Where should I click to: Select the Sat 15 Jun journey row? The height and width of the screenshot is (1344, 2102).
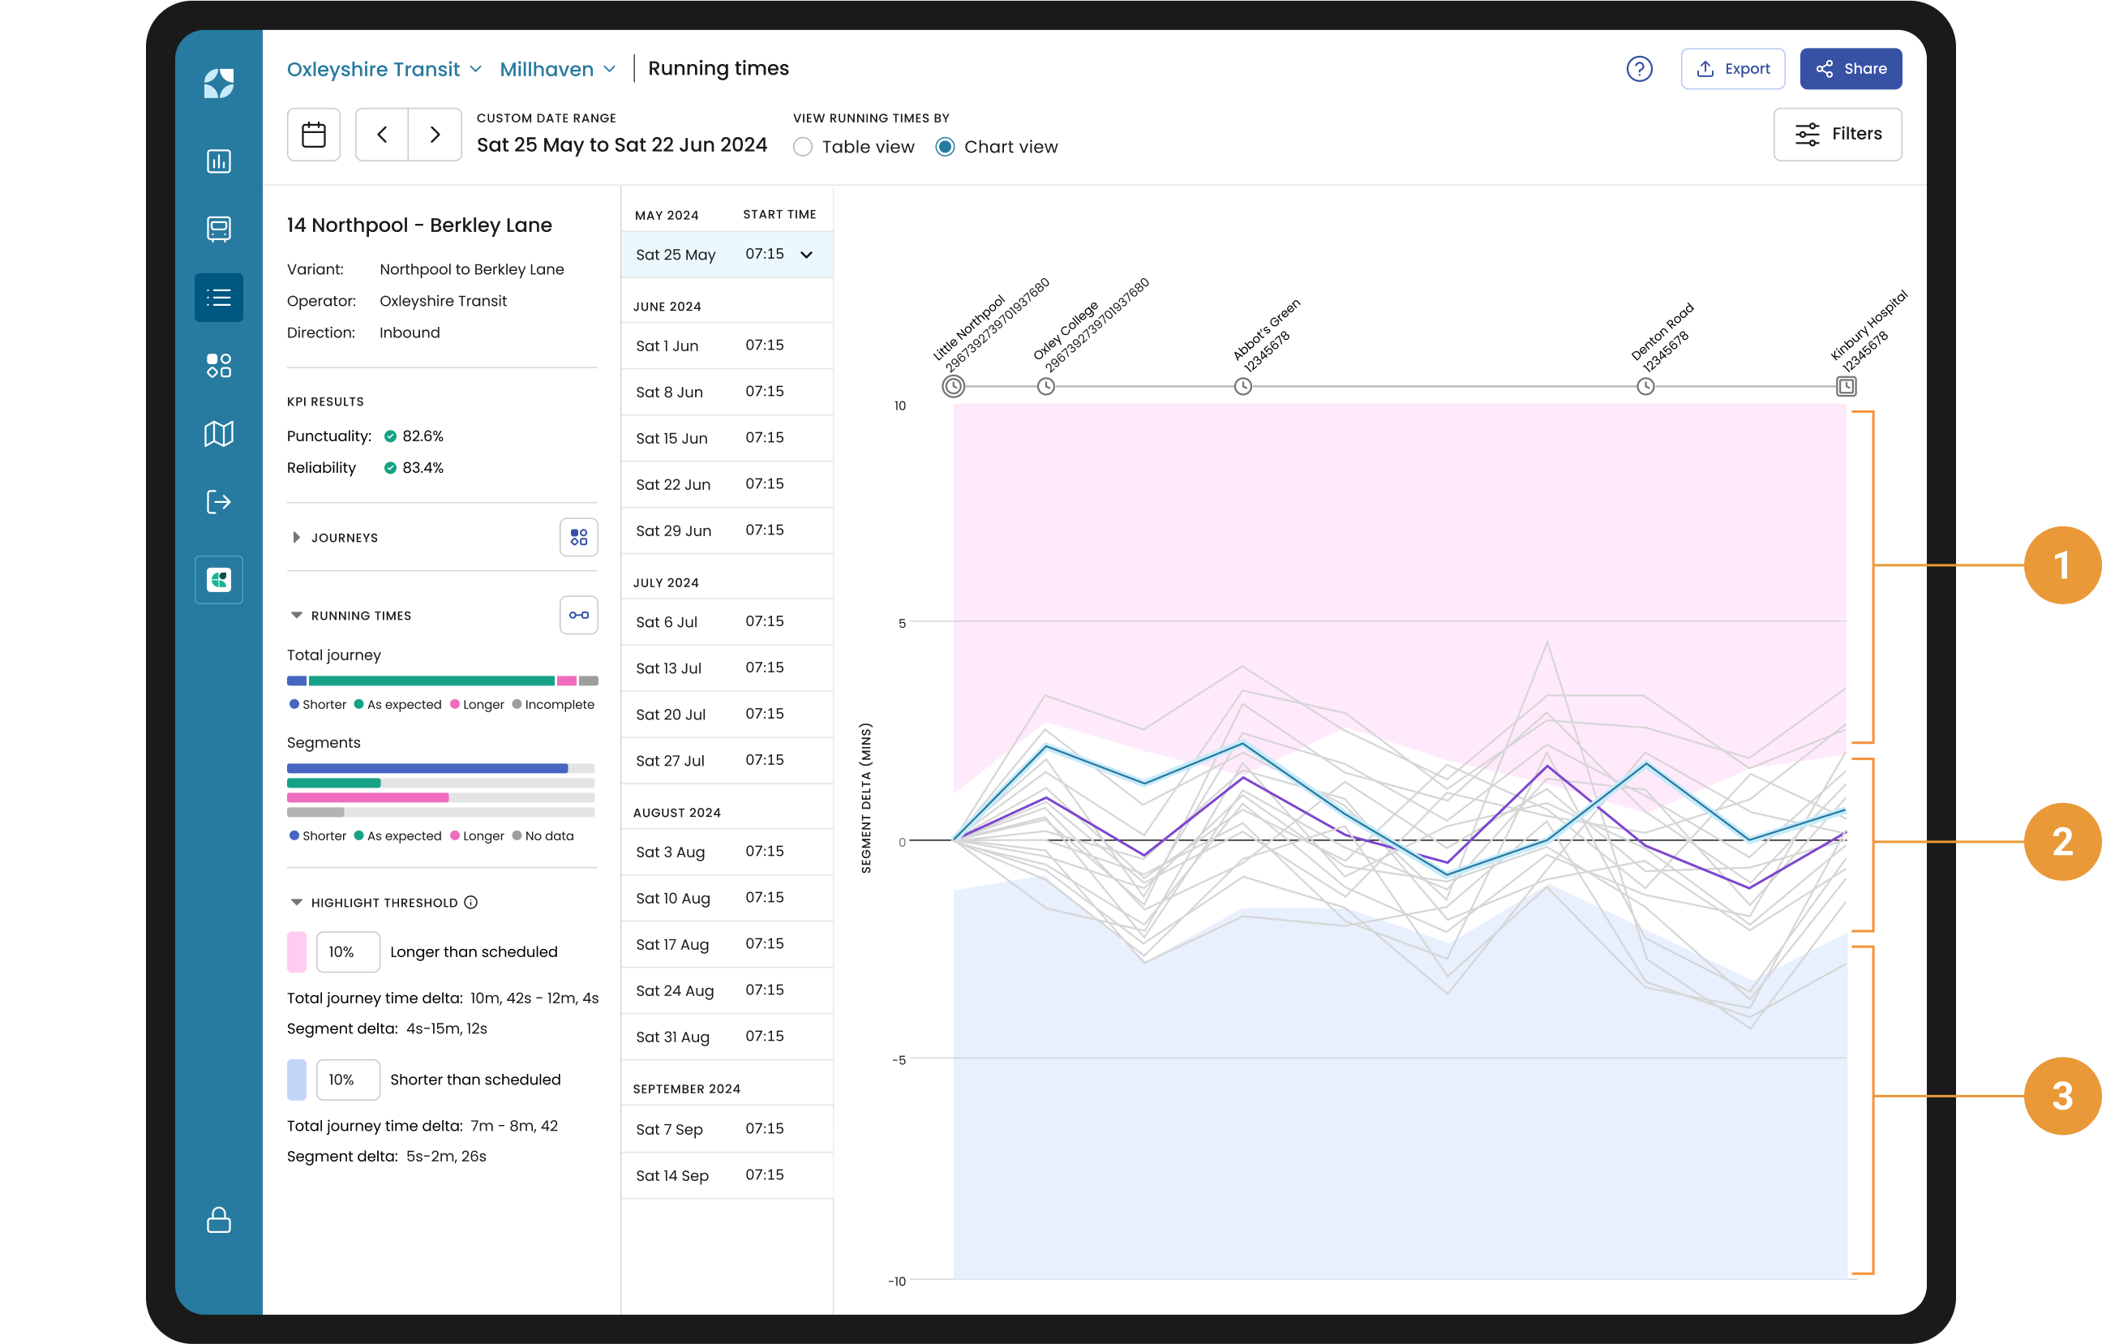click(725, 437)
